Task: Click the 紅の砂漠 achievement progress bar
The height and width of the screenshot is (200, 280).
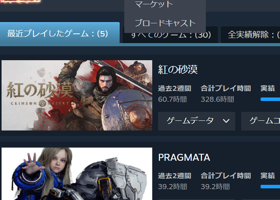Action: click(x=270, y=99)
